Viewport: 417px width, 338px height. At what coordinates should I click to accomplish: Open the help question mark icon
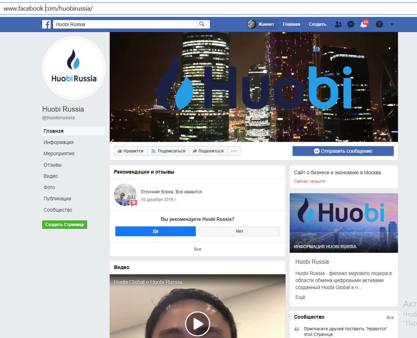[379, 24]
